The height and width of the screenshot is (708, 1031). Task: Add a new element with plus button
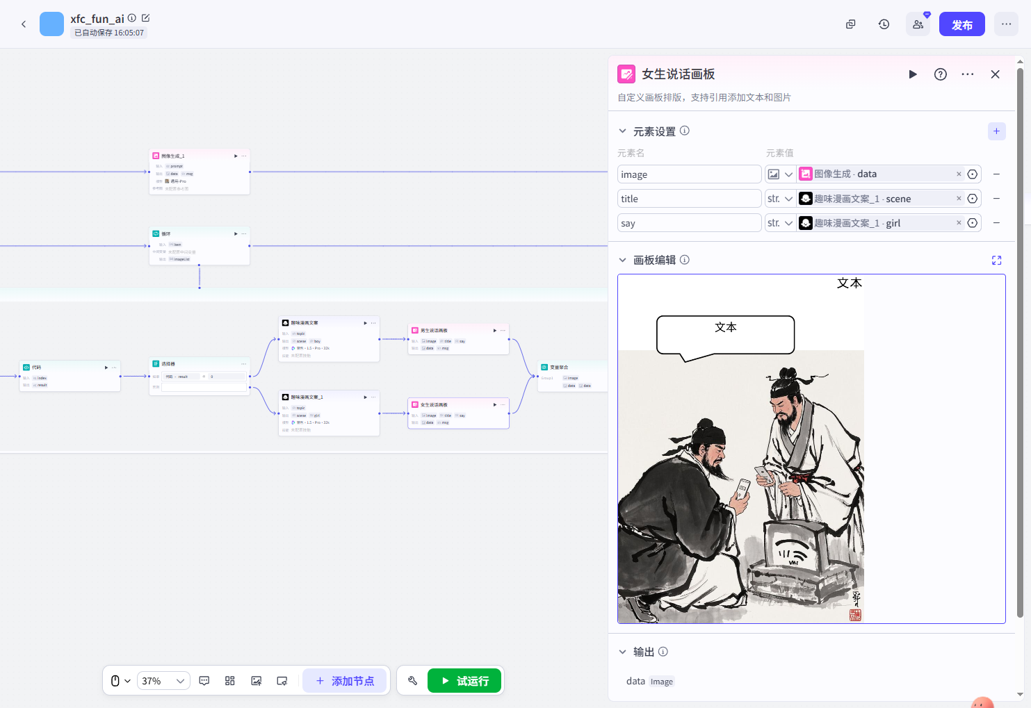[996, 131]
